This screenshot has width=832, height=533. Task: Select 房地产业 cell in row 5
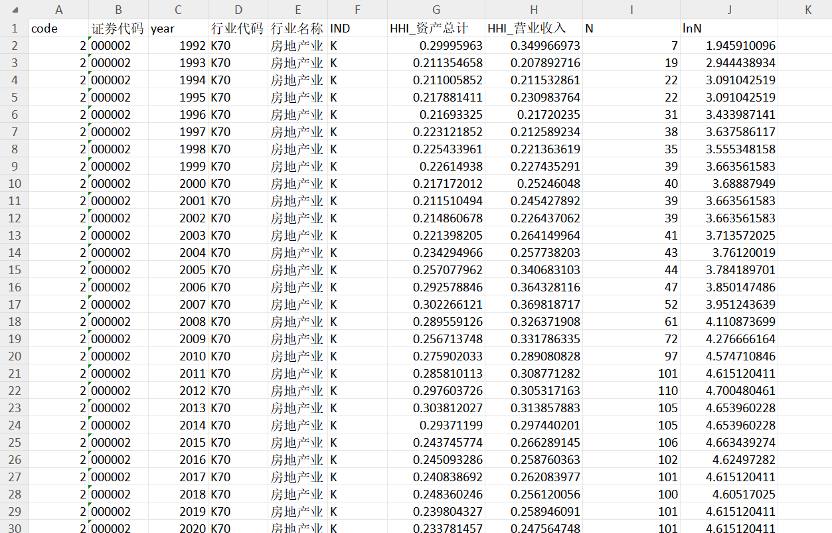pyautogui.click(x=297, y=98)
